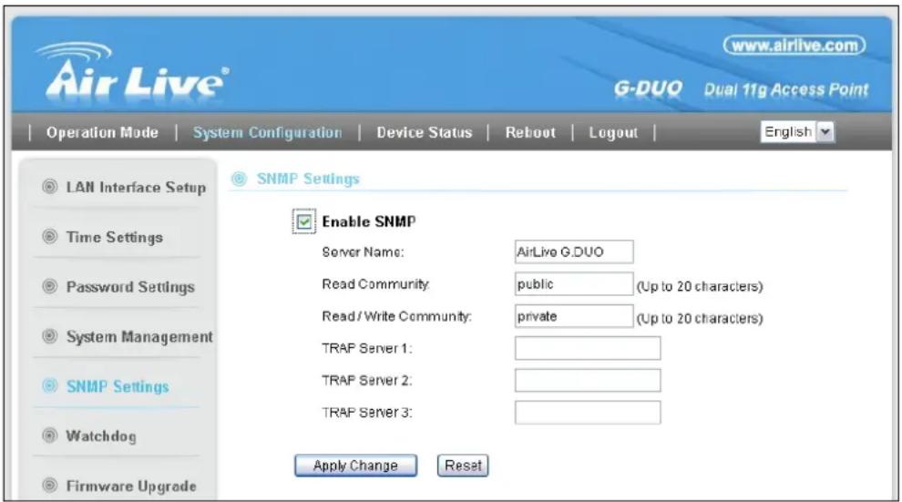Click bullet icon beside Time Settings

click(x=50, y=236)
